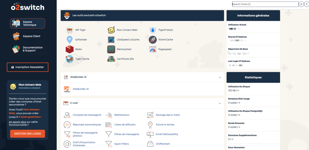
Task: Collapse the E-mail section
Action: pos(220,103)
